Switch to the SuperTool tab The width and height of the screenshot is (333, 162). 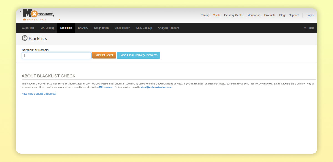pos(28,28)
